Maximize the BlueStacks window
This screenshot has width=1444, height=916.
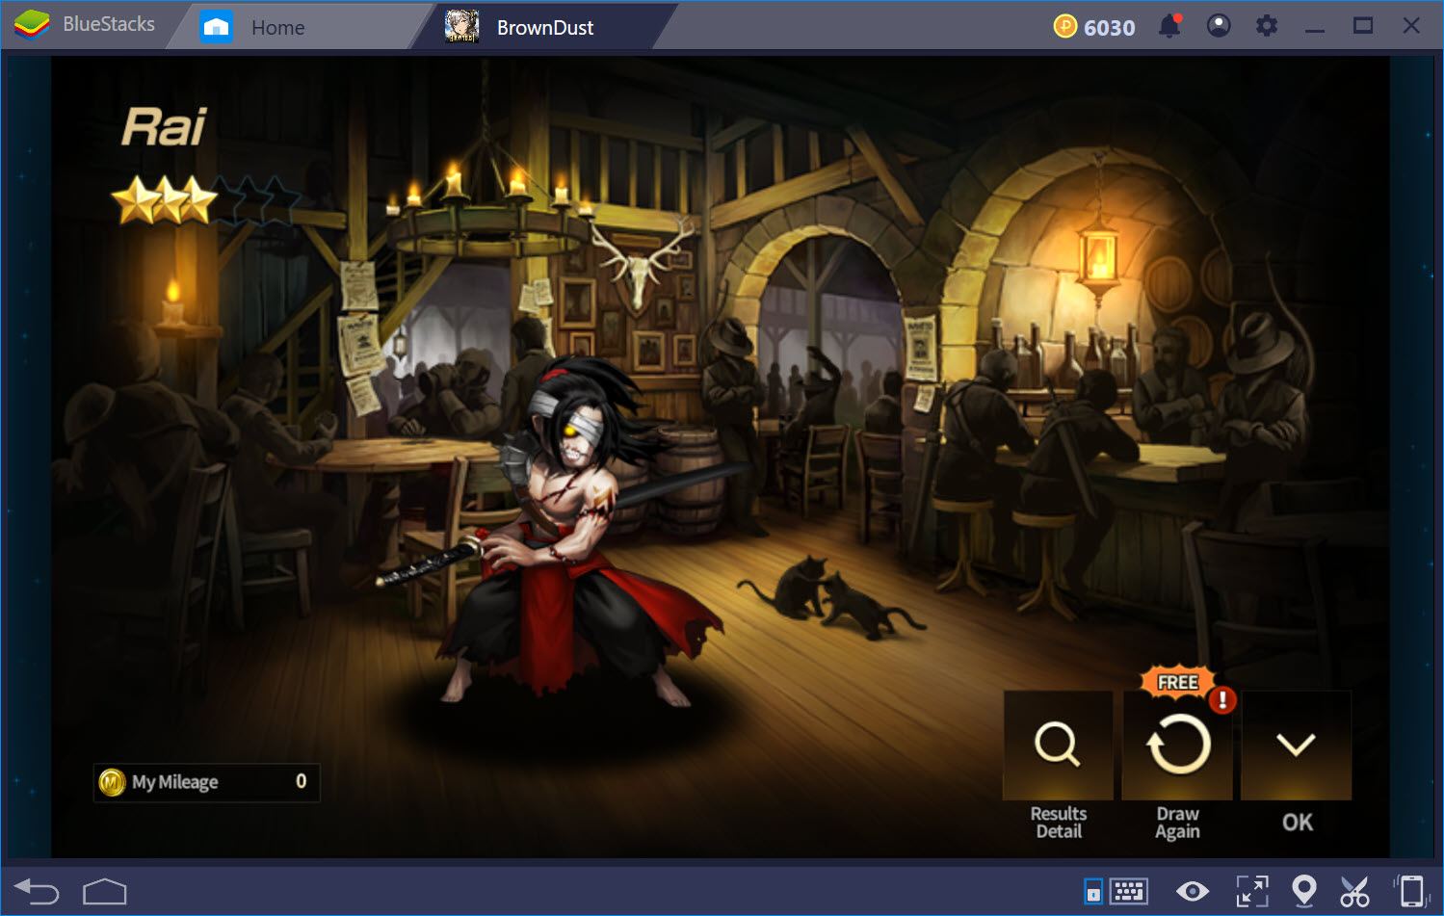1363,26
